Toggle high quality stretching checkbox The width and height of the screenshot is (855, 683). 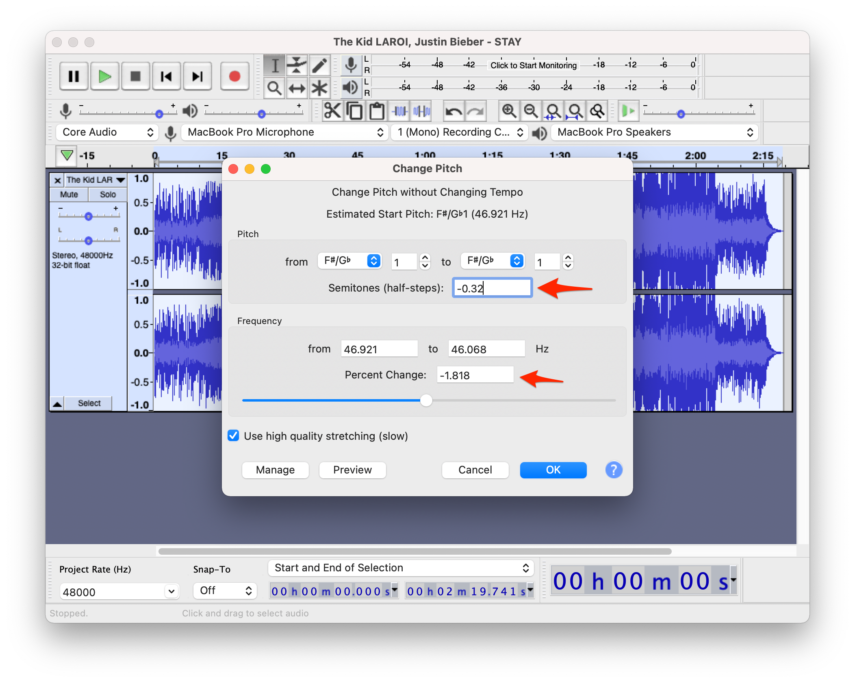coord(233,436)
